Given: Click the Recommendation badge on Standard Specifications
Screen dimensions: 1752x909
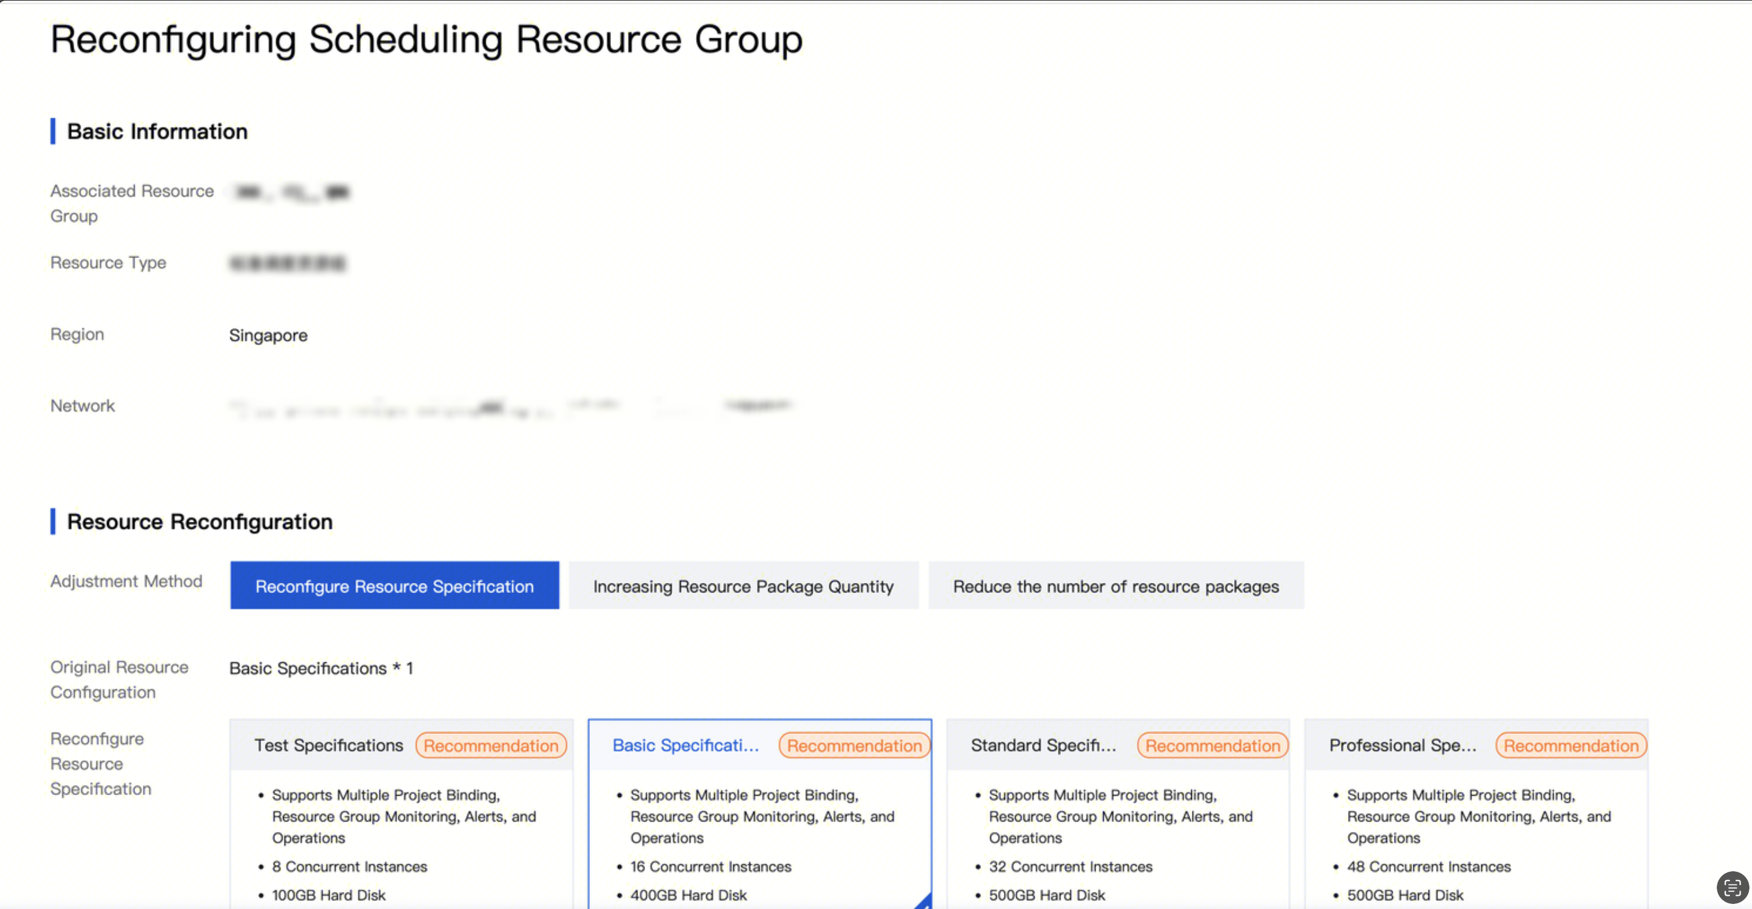Looking at the screenshot, I should click(x=1212, y=746).
